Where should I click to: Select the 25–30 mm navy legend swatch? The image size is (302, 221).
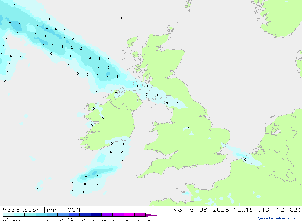coord(96,215)
